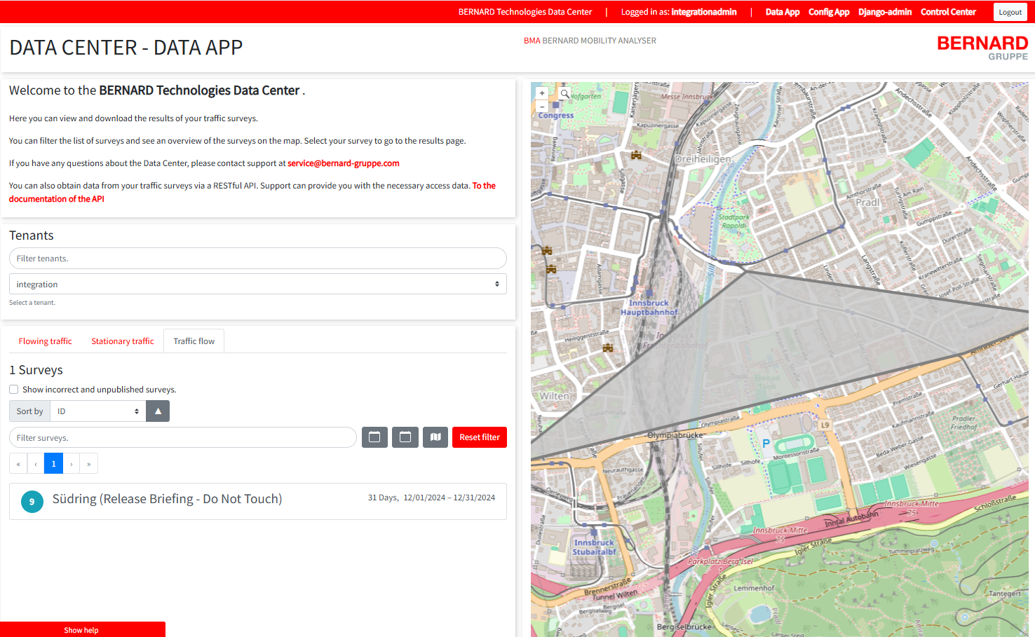Click the survey date range 12/01/2024 – 12/31/2024

449,498
